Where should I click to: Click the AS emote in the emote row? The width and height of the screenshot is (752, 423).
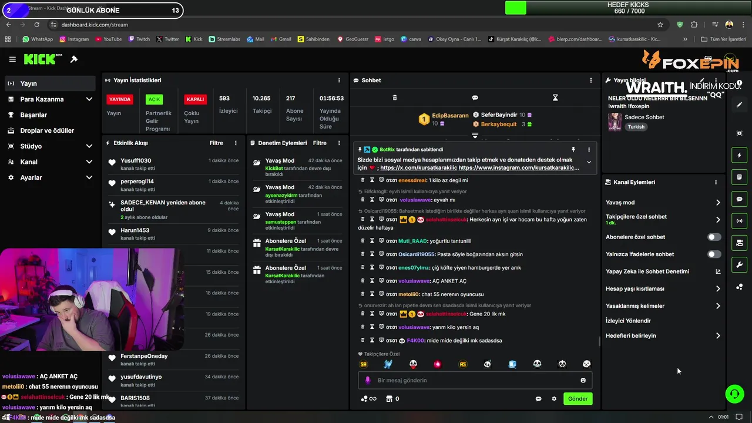[463, 364]
